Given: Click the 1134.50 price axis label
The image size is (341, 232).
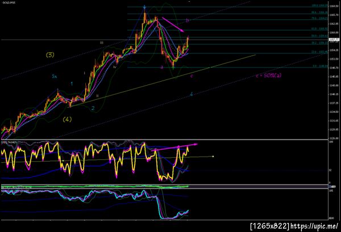Looking at the screenshot, I should pyautogui.click(x=334, y=112).
